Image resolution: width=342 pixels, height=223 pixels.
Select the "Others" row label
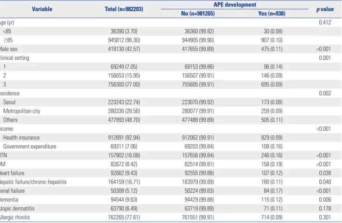(10, 120)
